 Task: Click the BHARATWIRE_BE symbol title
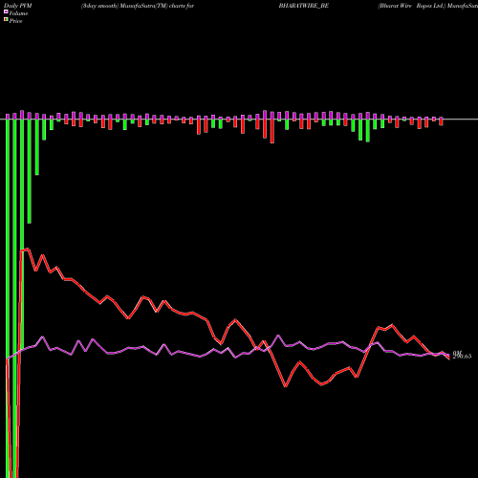pos(303,6)
